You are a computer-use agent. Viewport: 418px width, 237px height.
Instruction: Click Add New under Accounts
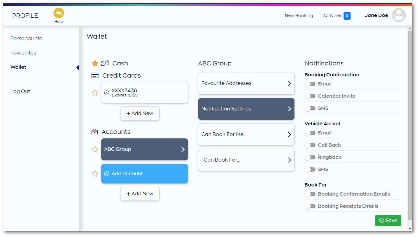click(x=140, y=194)
